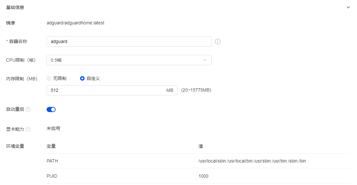This screenshot has height=185, width=357.
Task: Click the PATH value /usr/local/sbin path text
Action: [252, 161]
